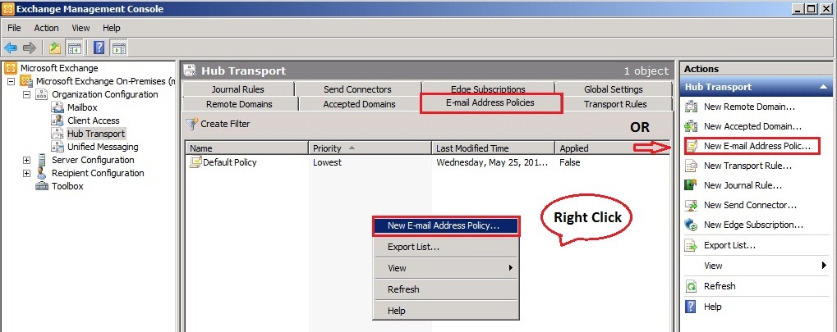
Task: Choose New E-mail Address Policy in context menu
Action: coord(446,225)
